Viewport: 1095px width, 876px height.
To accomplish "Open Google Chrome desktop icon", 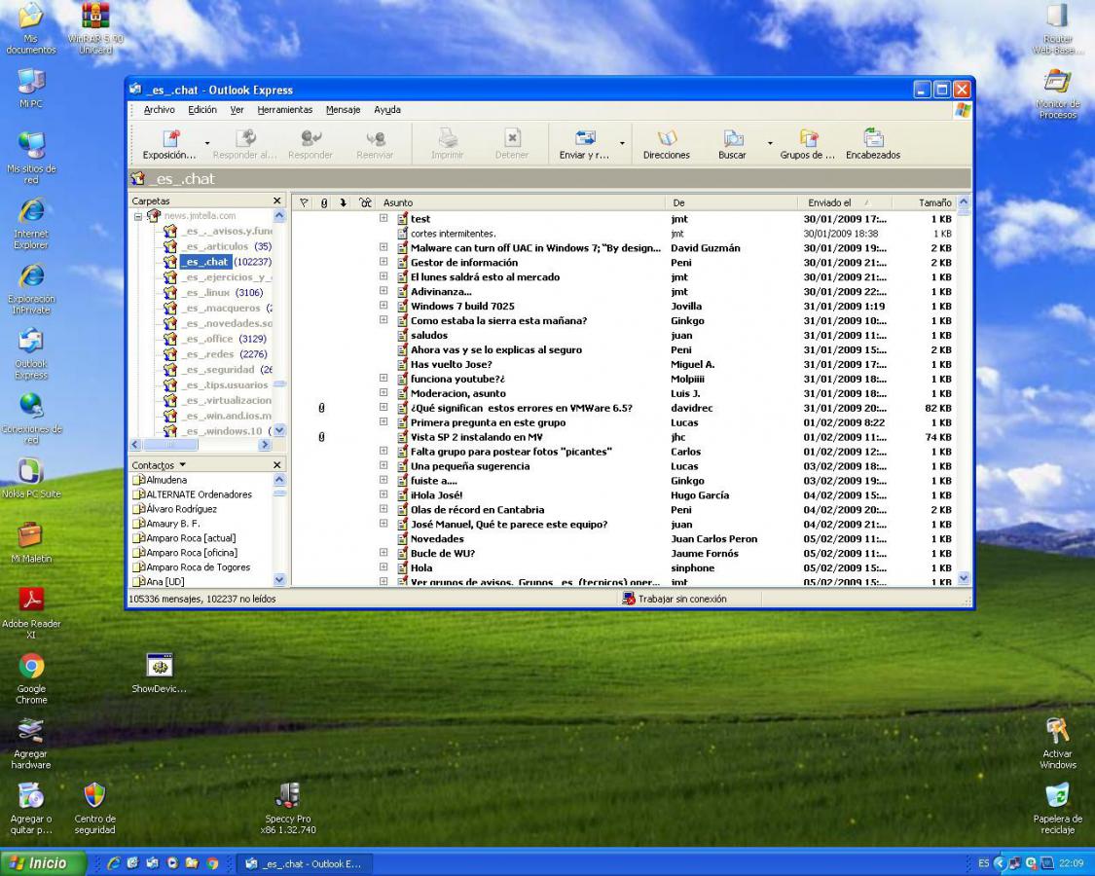I will click(x=31, y=667).
